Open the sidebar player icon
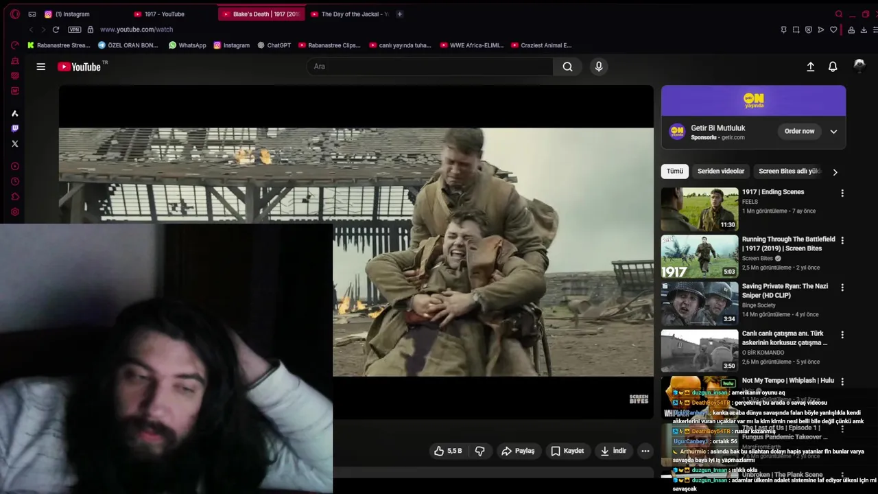 coord(15,166)
